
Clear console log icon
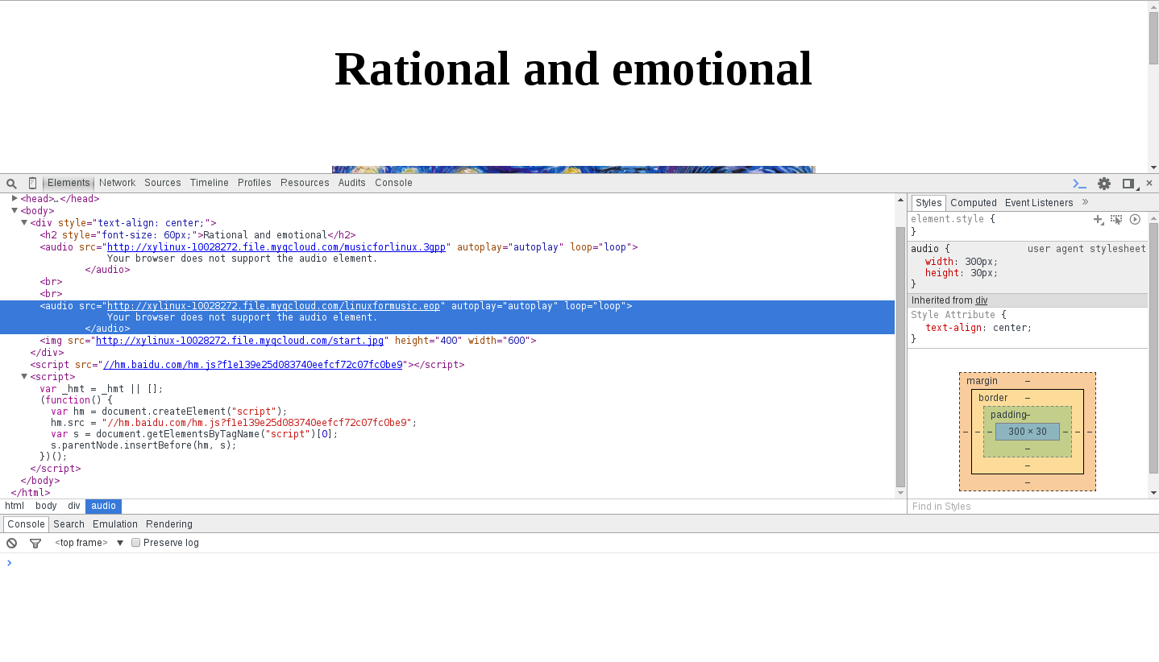coord(12,543)
